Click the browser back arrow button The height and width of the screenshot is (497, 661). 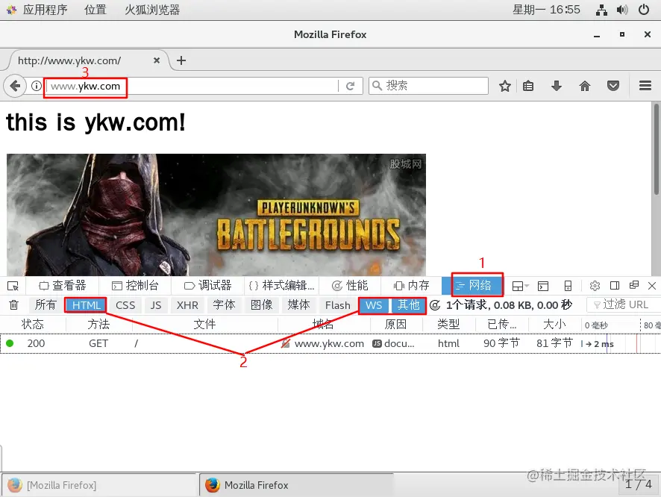click(x=15, y=86)
